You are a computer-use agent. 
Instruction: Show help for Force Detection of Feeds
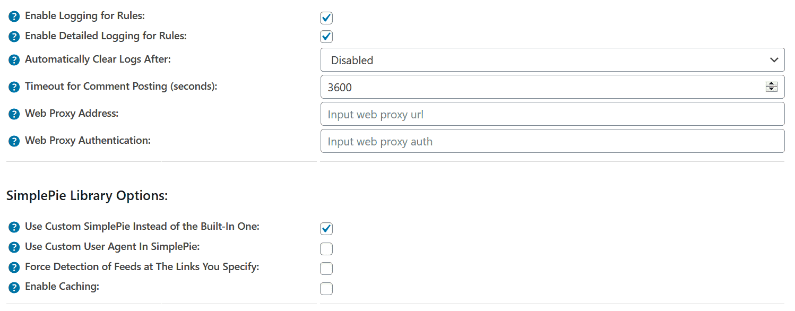point(14,267)
